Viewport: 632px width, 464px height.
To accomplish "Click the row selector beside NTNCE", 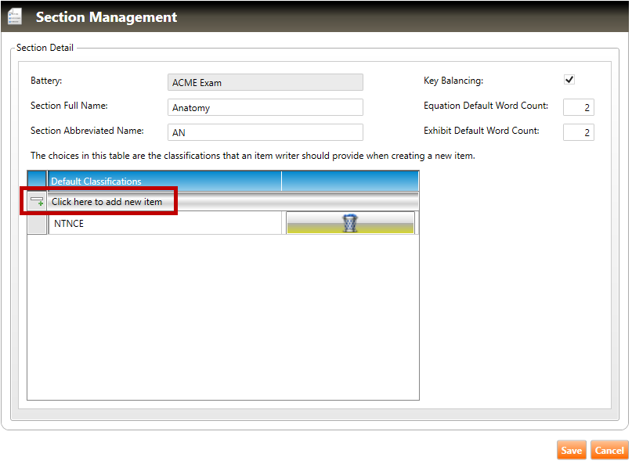I will pos(37,224).
